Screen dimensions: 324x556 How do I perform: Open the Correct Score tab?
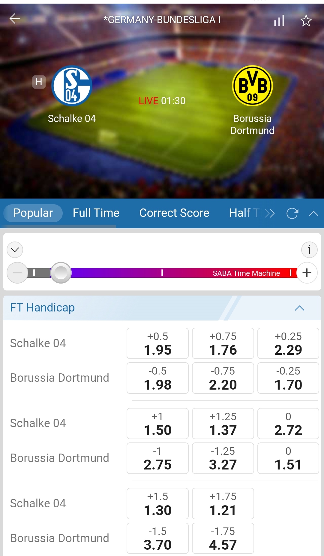click(x=174, y=213)
